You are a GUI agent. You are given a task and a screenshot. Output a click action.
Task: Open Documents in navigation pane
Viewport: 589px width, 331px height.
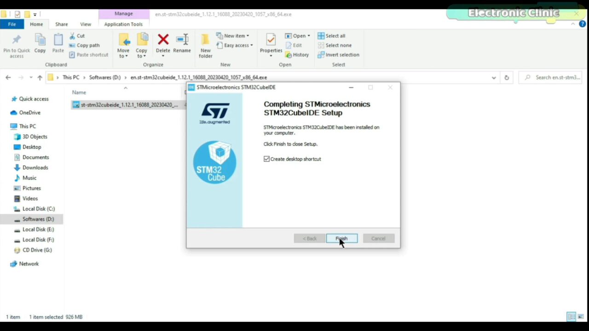tap(35, 157)
